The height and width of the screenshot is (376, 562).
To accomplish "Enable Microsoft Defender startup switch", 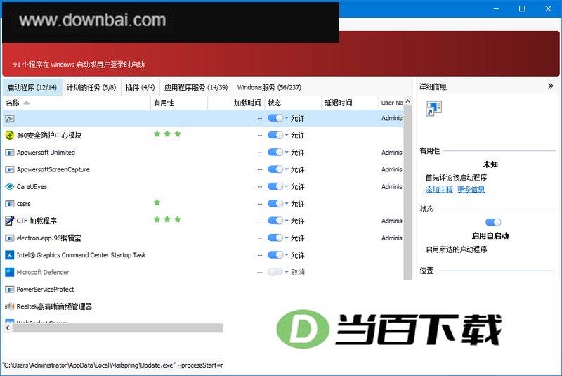I will click(275, 272).
